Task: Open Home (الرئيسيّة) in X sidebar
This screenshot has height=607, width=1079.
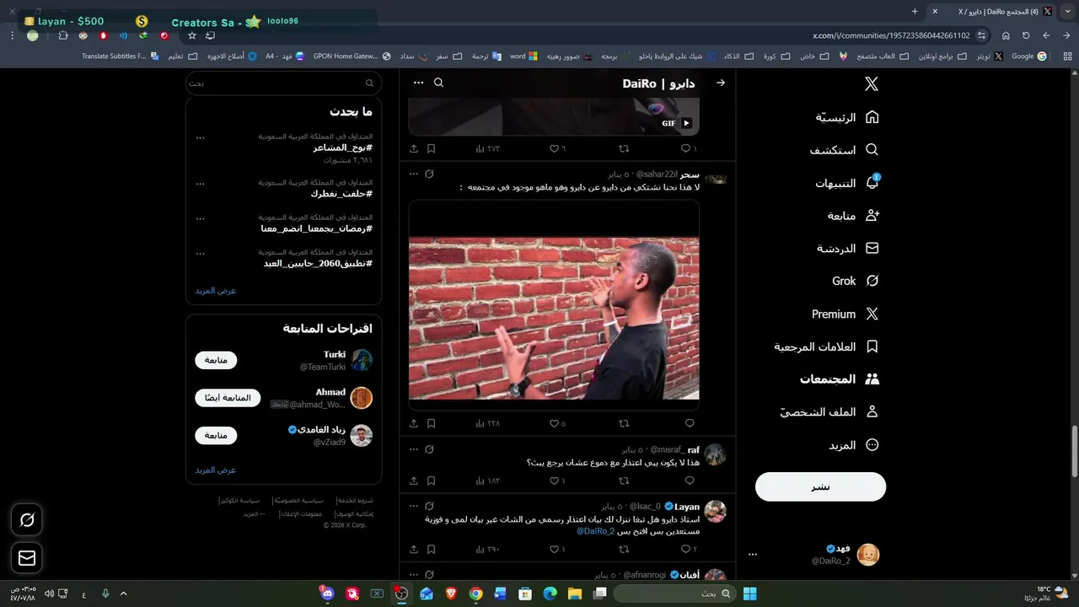Action: (x=847, y=117)
